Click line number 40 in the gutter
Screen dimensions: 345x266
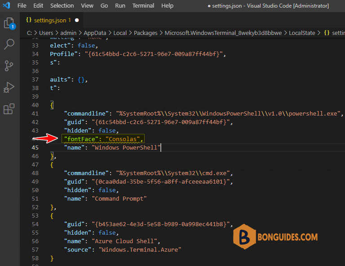35,105
